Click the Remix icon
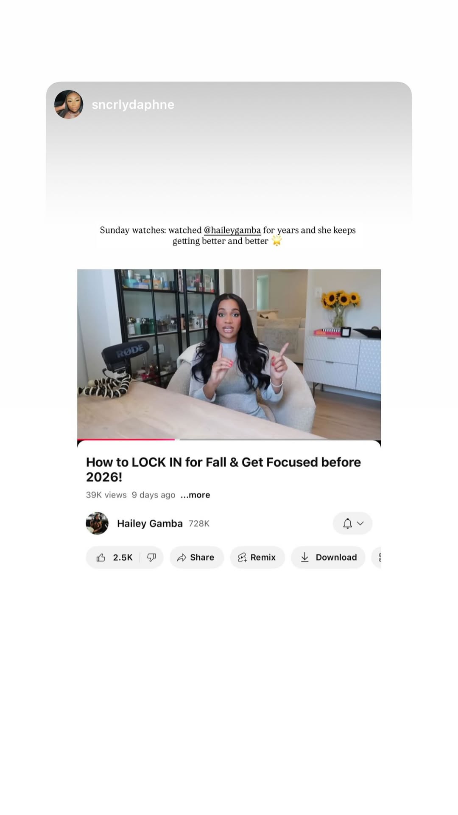This screenshot has width=458, height=815. click(242, 558)
